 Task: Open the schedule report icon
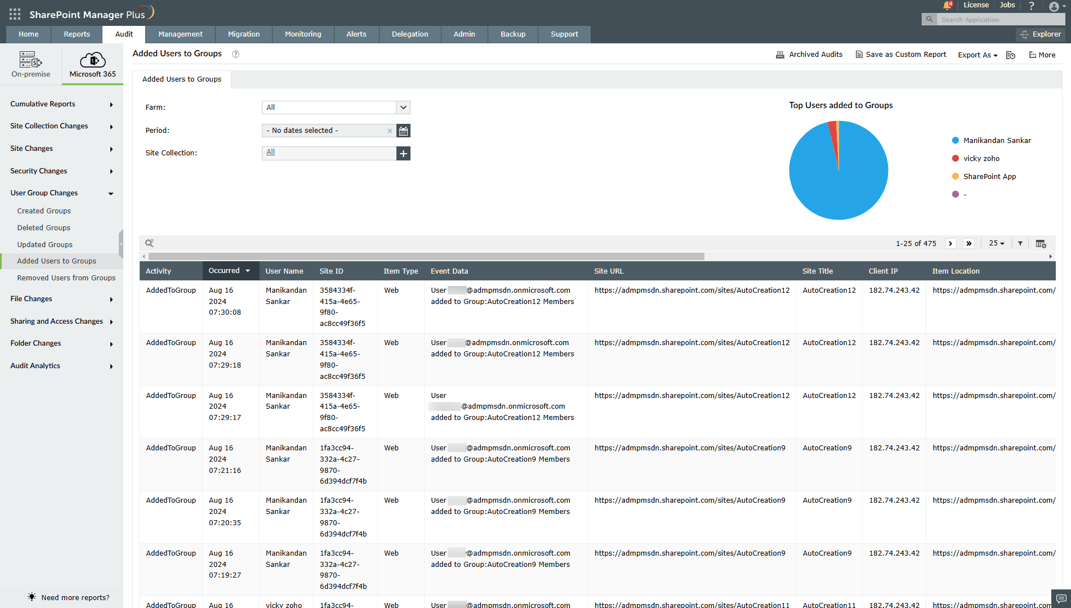point(1011,55)
